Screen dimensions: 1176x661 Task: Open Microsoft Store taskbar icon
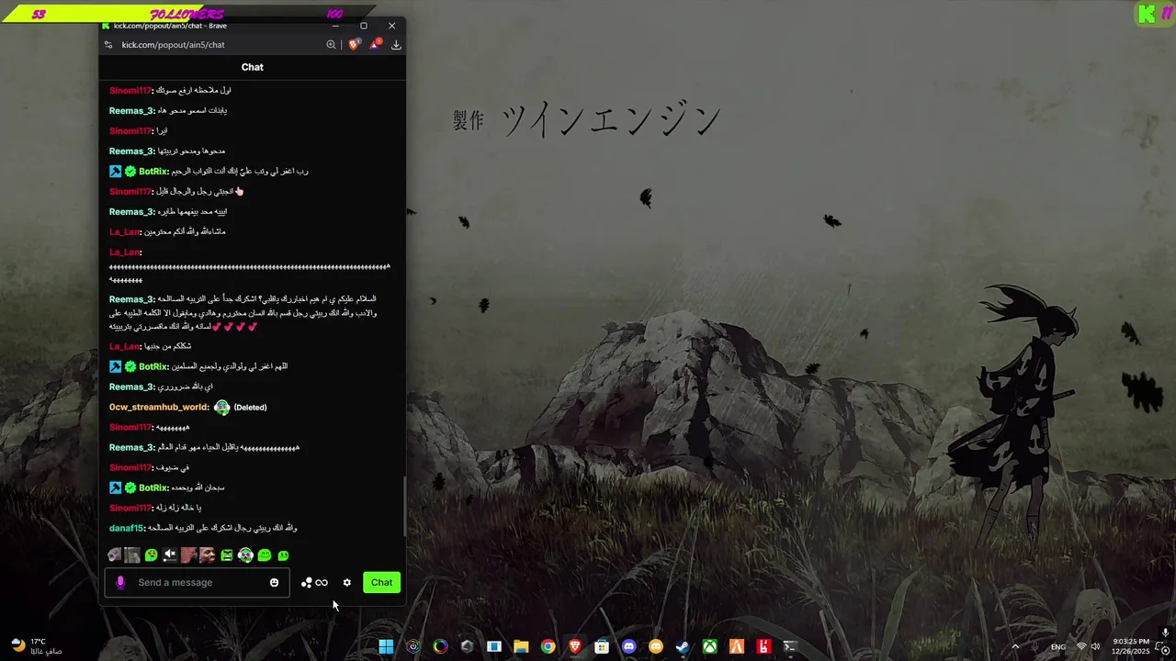coord(602,646)
